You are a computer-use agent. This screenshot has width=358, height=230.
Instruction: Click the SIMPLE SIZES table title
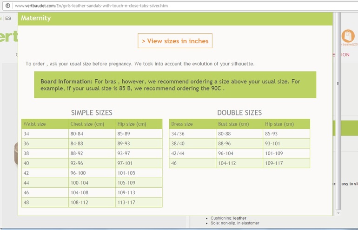(x=92, y=113)
